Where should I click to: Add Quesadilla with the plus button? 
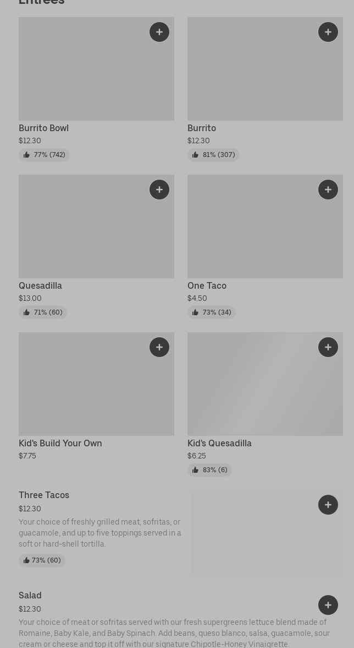159,190
